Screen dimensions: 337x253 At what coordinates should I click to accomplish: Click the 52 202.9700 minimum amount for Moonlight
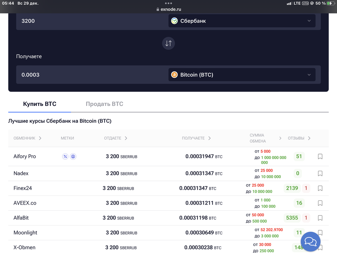[272, 230]
